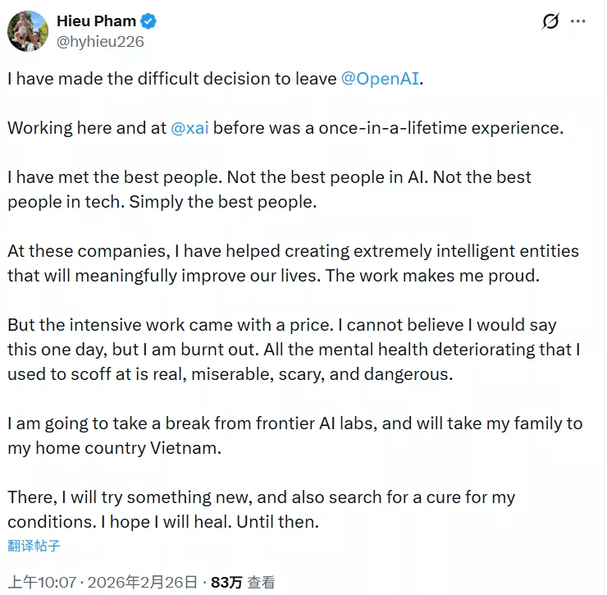Click the 2026年2月26日 post date

click(x=143, y=583)
